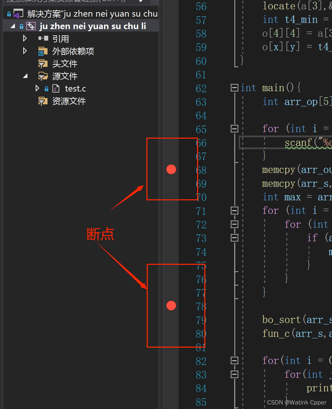Select the 头文件 folder
The height and width of the screenshot is (409, 332).
click(x=65, y=64)
